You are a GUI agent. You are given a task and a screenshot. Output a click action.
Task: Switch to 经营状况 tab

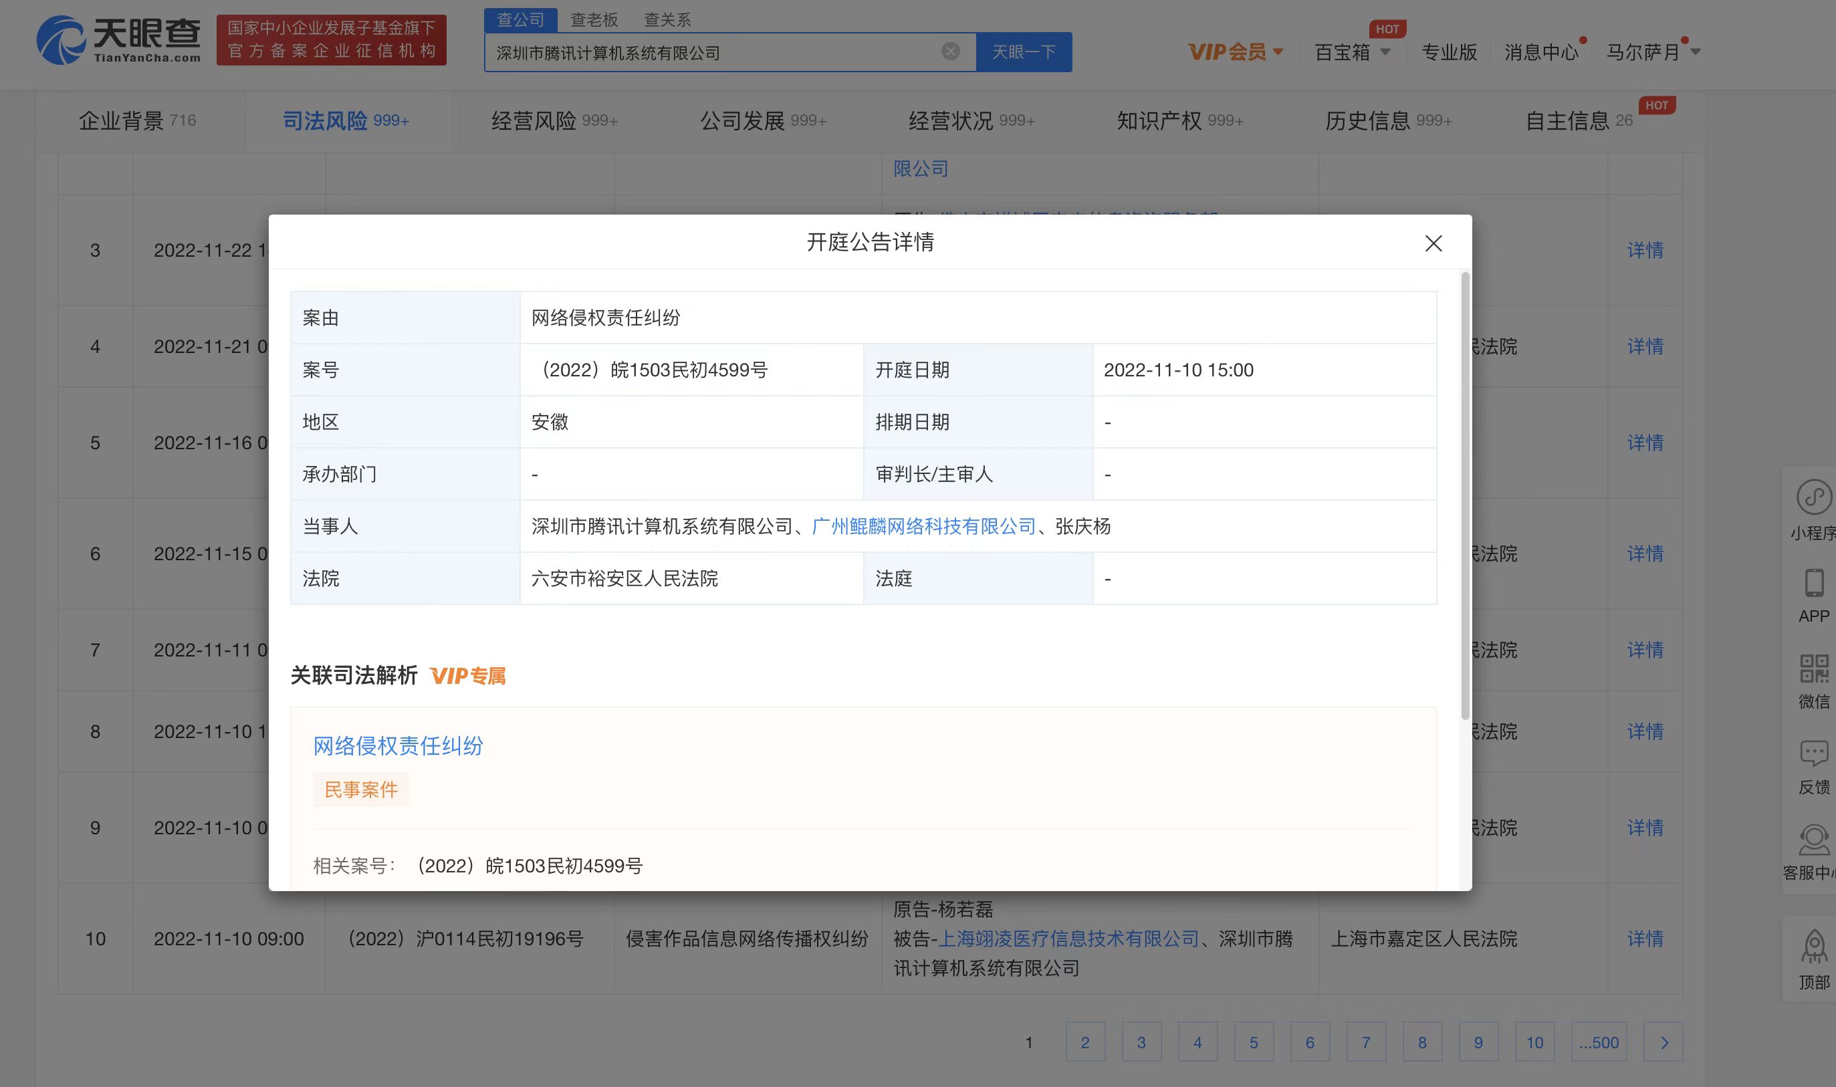(x=971, y=120)
